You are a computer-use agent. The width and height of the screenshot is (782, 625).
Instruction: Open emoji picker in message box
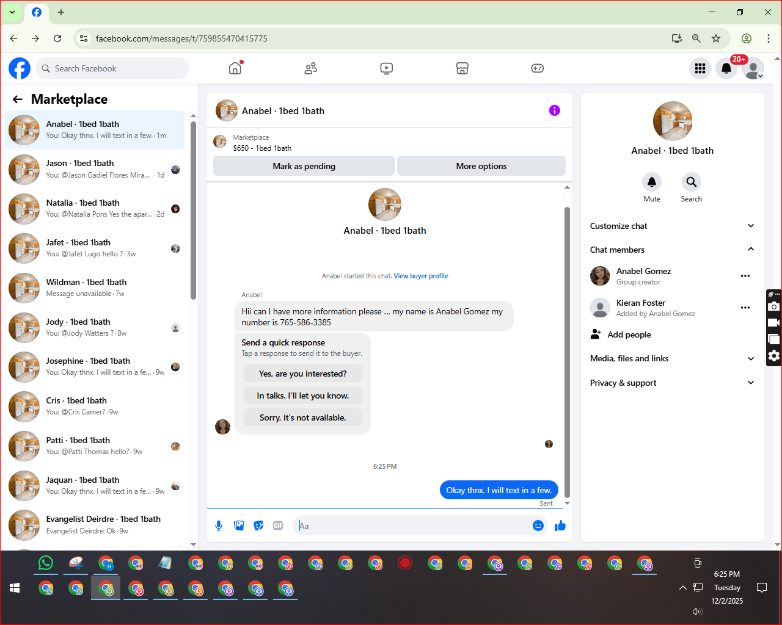click(538, 526)
